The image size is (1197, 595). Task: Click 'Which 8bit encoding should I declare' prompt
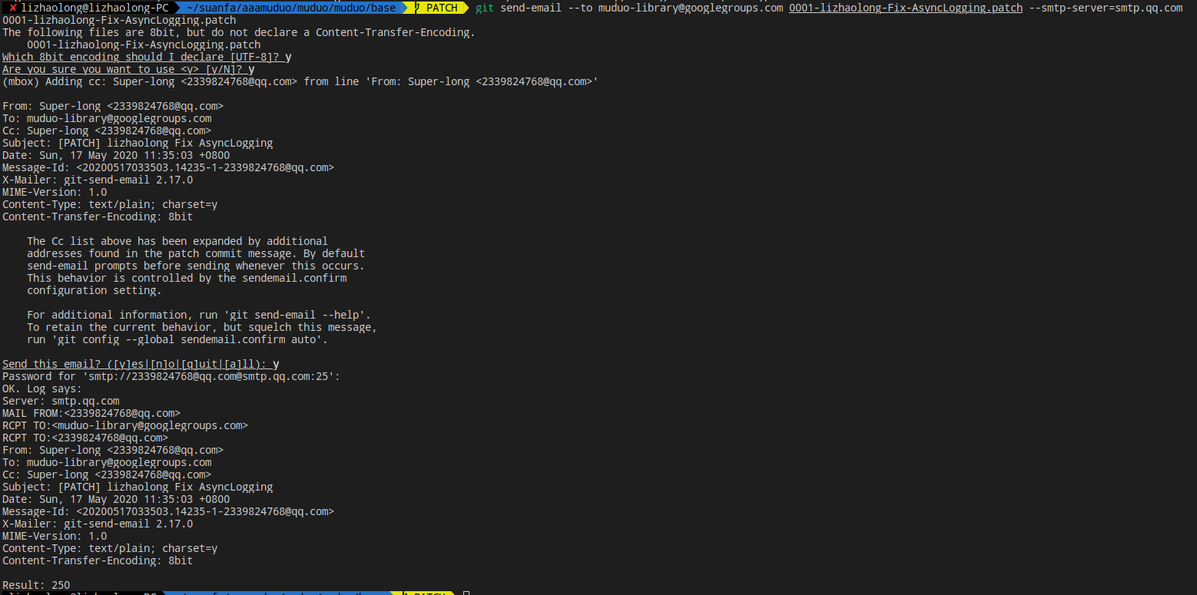click(147, 57)
